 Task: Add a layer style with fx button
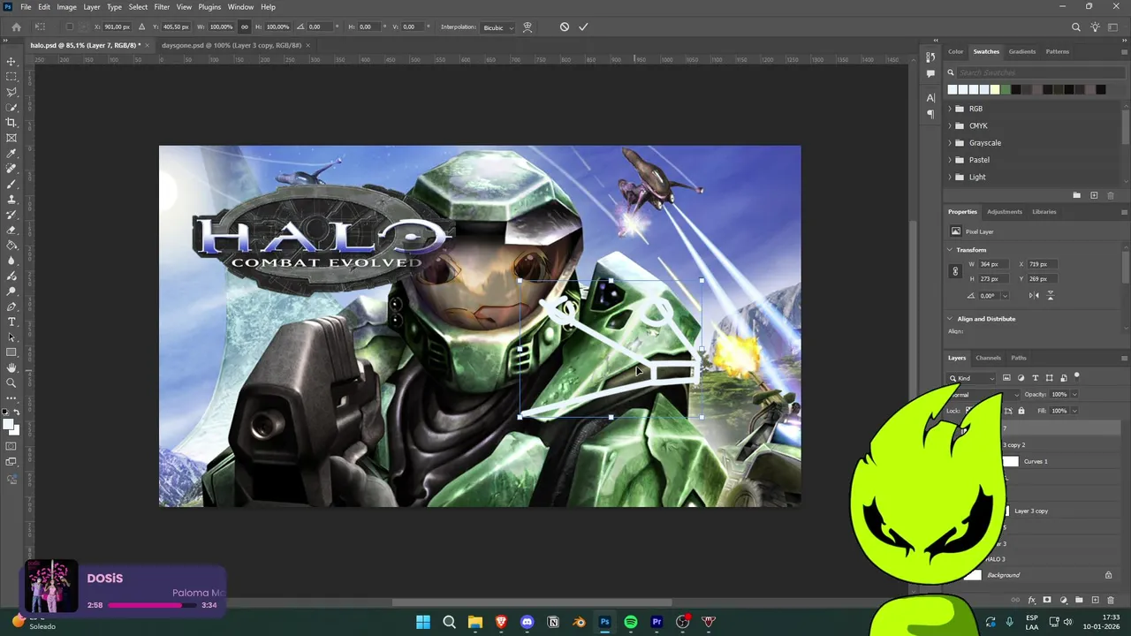pyautogui.click(x=1031, y=600)
